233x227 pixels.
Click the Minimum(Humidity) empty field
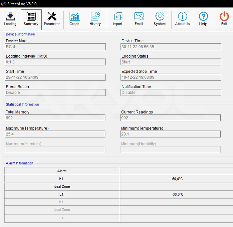(x=170, y=150)
